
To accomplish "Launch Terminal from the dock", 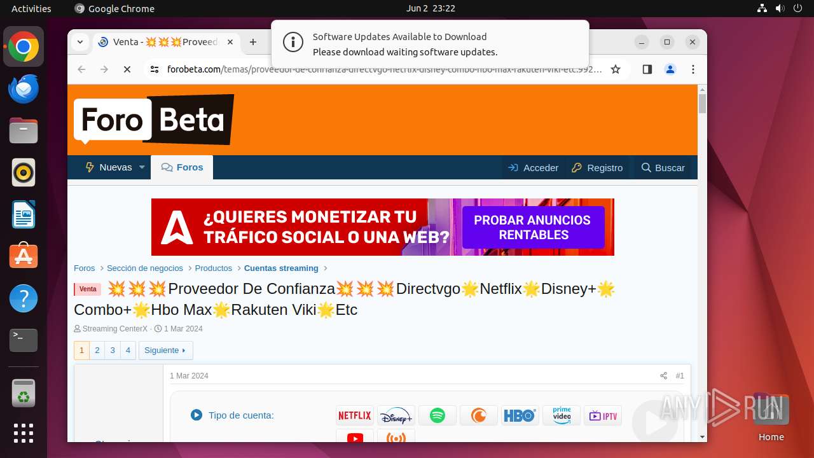I will pyautogui.click(x=24, y=340).
